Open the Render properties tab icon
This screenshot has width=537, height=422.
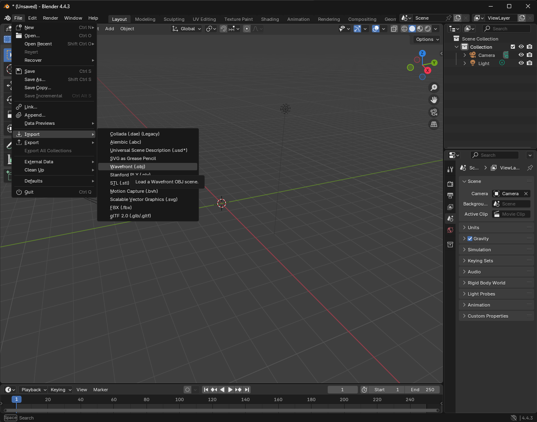450,184
